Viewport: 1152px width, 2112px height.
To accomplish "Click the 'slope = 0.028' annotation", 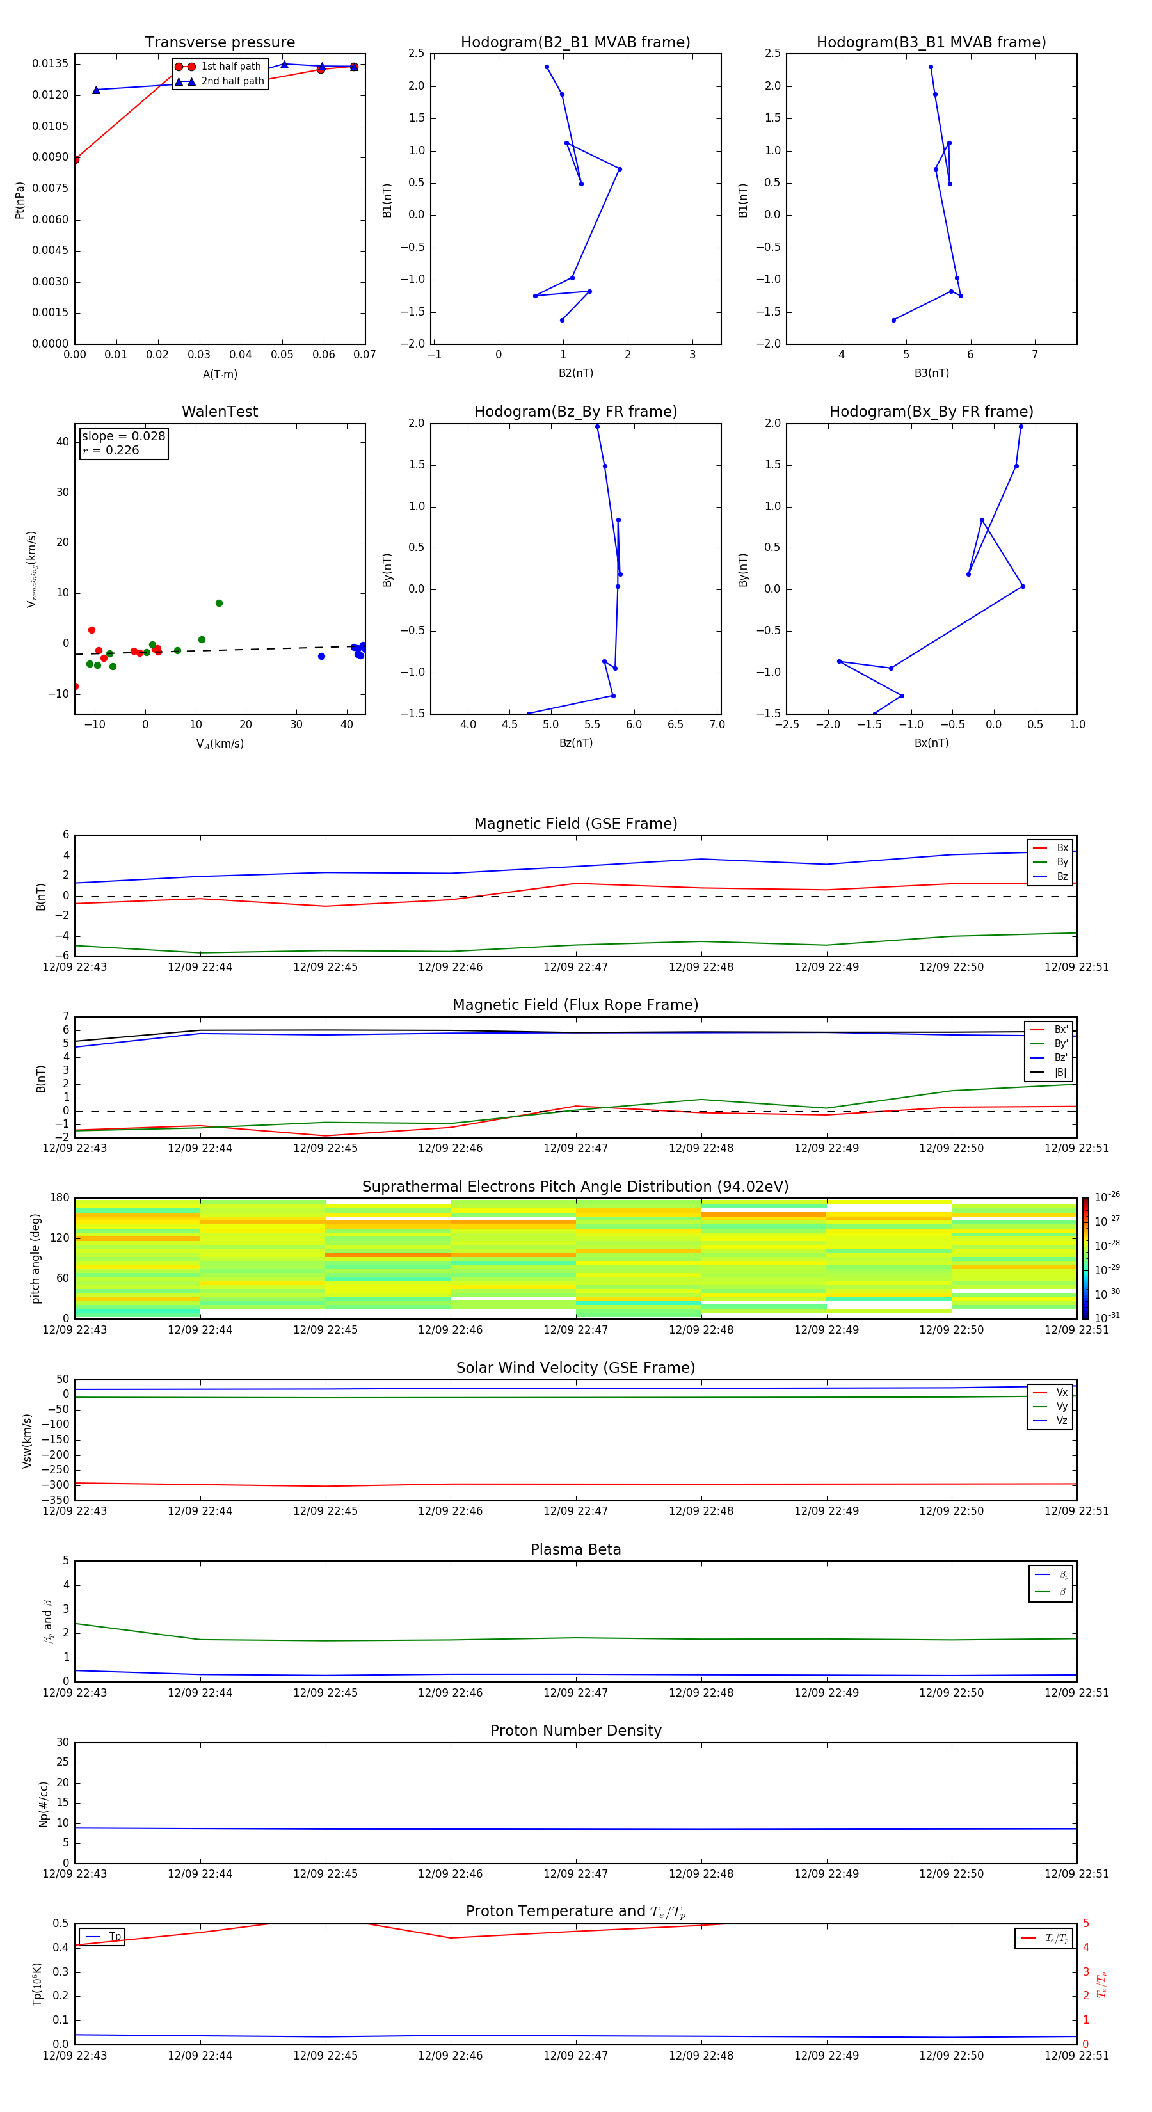I will tap(123, 436).
